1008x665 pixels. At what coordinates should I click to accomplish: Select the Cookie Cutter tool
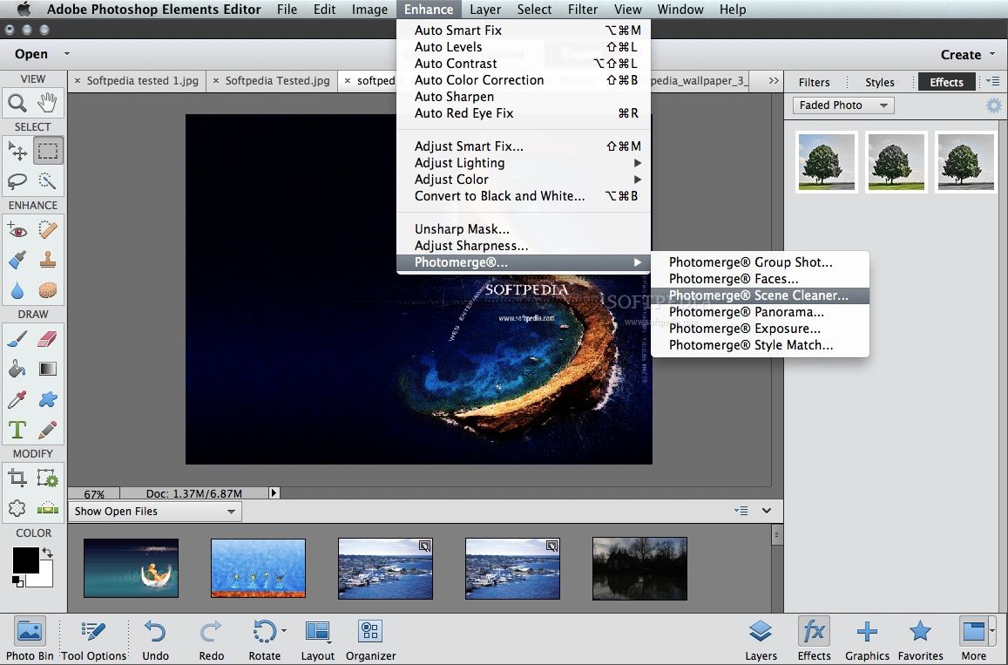click(x=17, y=508)
